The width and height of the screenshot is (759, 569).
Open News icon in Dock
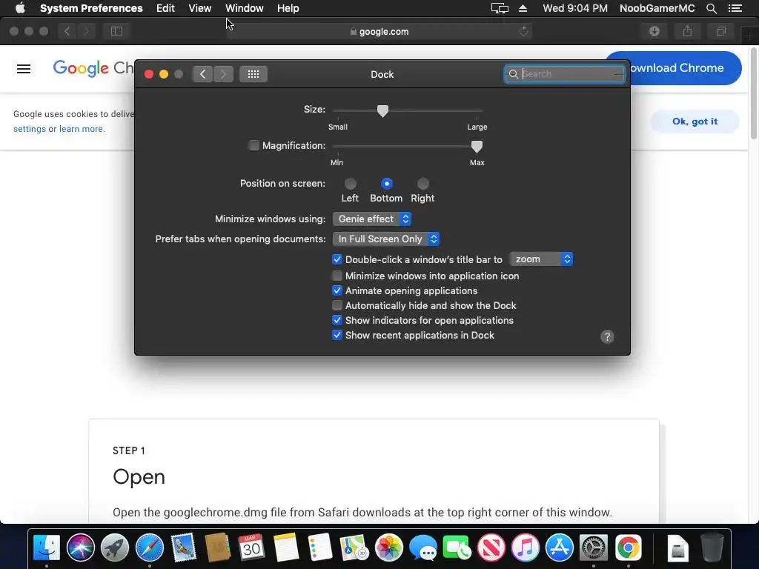pos(491,548)
